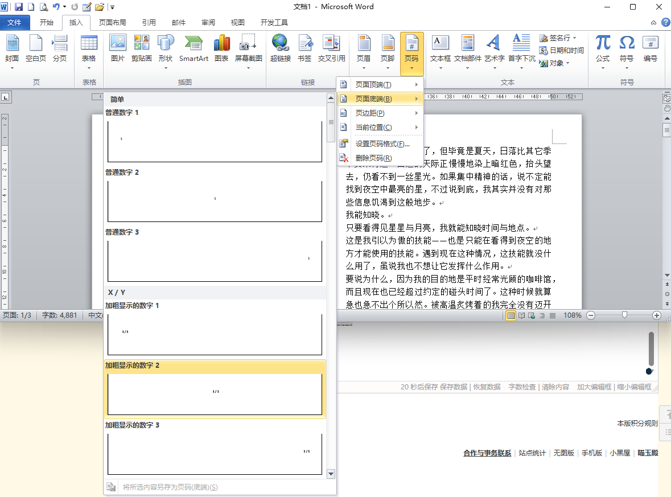Image resolution: width=671 pixels, height=497 pixels.
Task: Open the Footer (页脚) gallery
Action: pos(388,51)
